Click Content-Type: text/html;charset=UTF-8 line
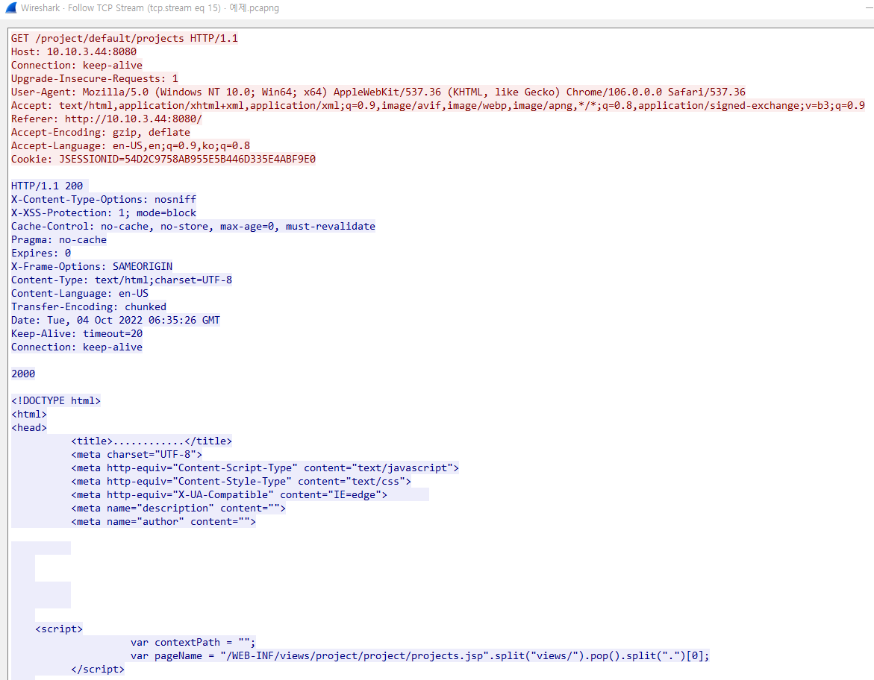The height and width of the screenshot is (680, 874). pos(122,280)
